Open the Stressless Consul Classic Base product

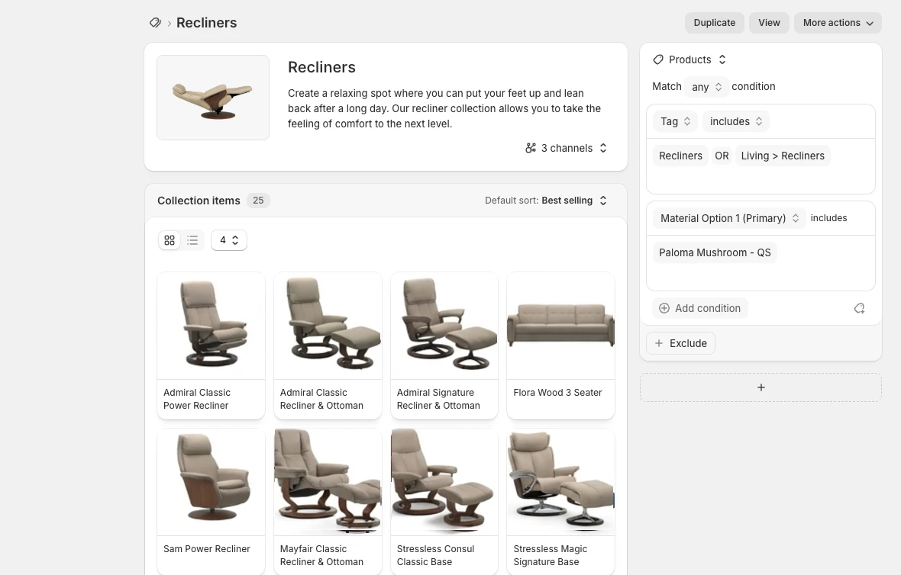444,502
